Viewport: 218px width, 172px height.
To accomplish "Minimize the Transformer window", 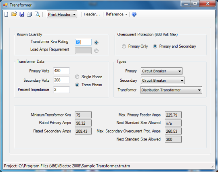I will [186, 4].
